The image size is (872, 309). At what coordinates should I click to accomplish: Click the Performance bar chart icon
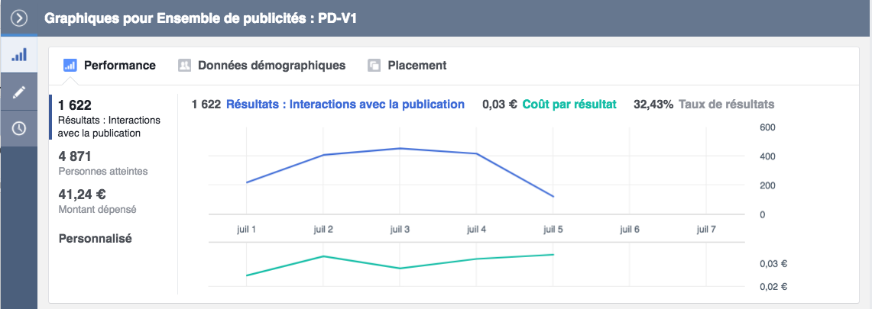(70, 66)
